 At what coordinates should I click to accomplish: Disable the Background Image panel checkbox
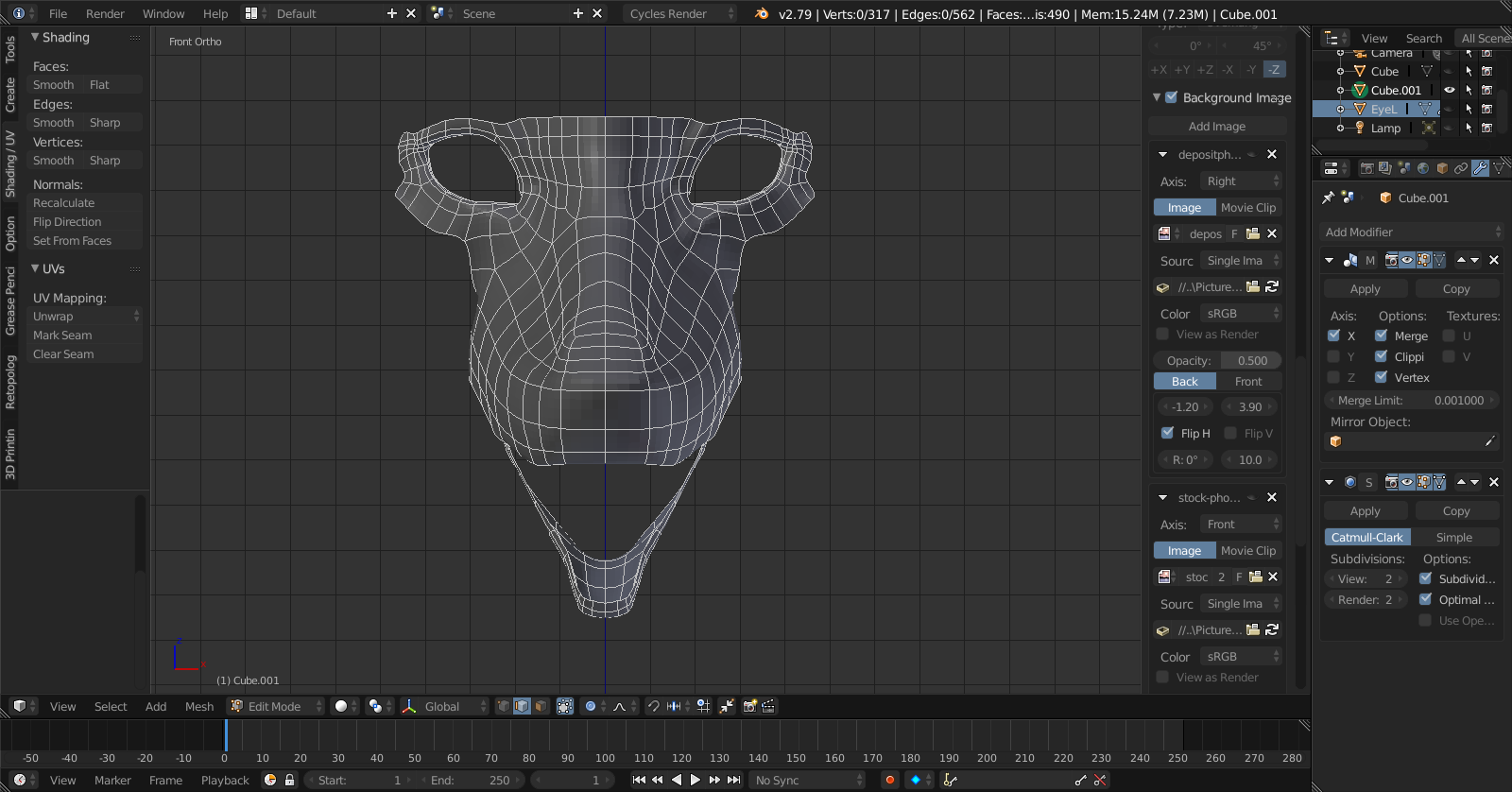(x=1171, y=97)
